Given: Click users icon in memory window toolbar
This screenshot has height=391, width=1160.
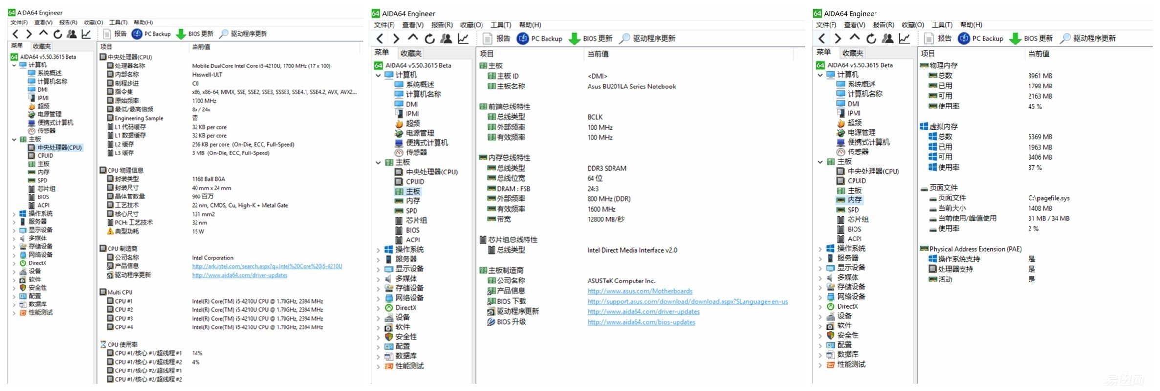Looking at the screenshot, I should point(888,38).
